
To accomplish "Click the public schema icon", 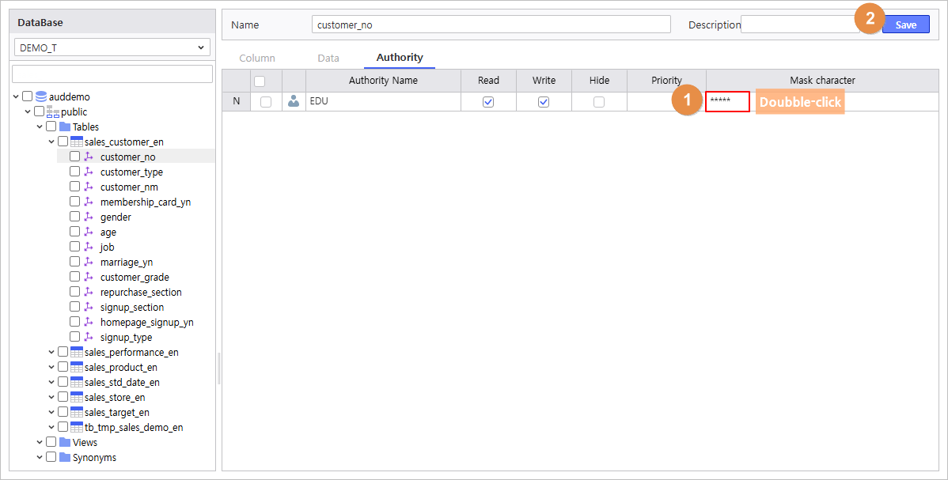I will [53, 111].
